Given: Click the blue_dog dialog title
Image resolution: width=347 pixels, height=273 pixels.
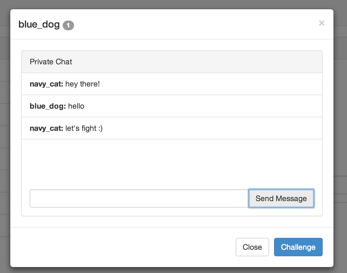Looking at the screenshot, I should point(39,25).
